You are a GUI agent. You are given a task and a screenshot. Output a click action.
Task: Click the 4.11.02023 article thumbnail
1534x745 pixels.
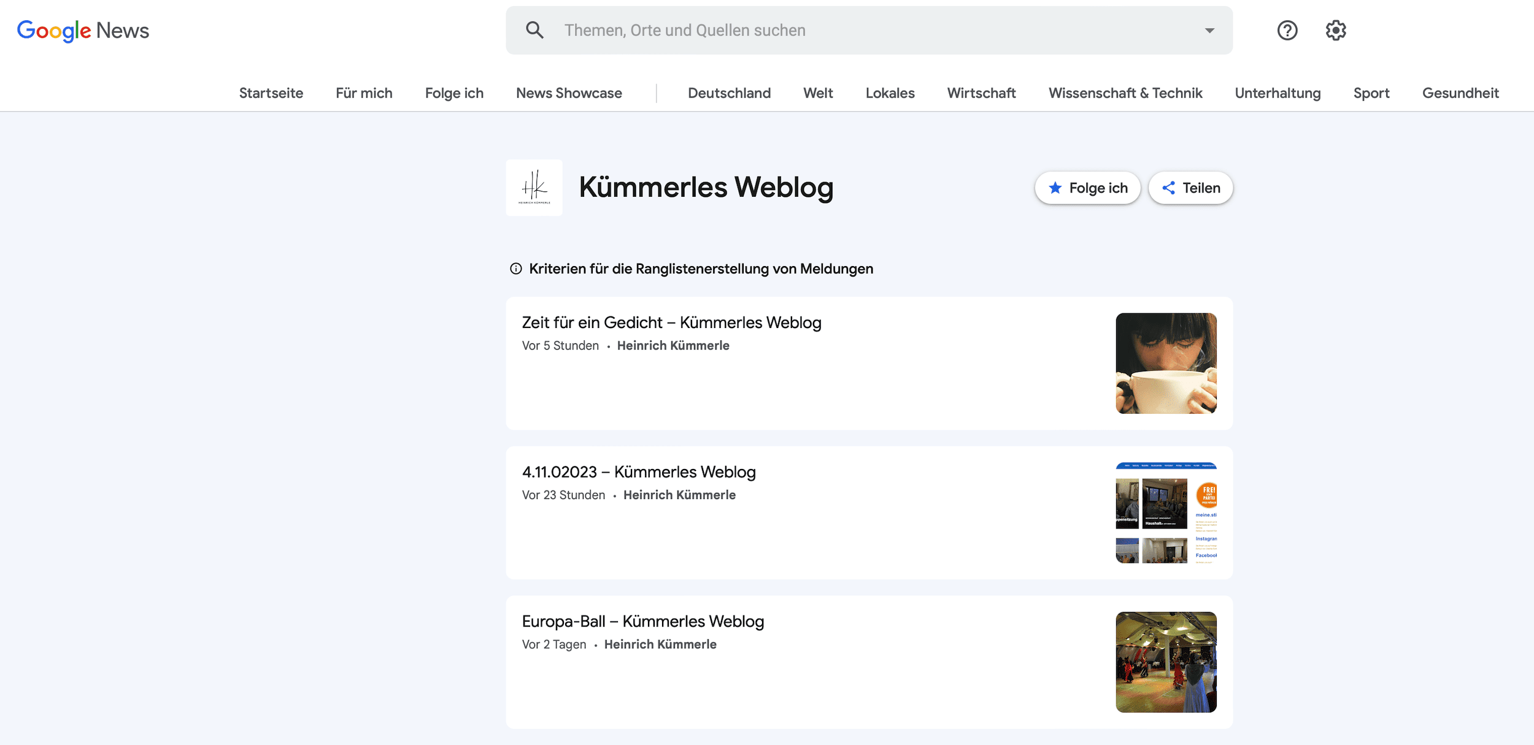point(1166,513)
